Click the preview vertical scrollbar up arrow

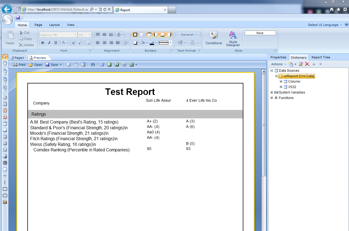264,72
